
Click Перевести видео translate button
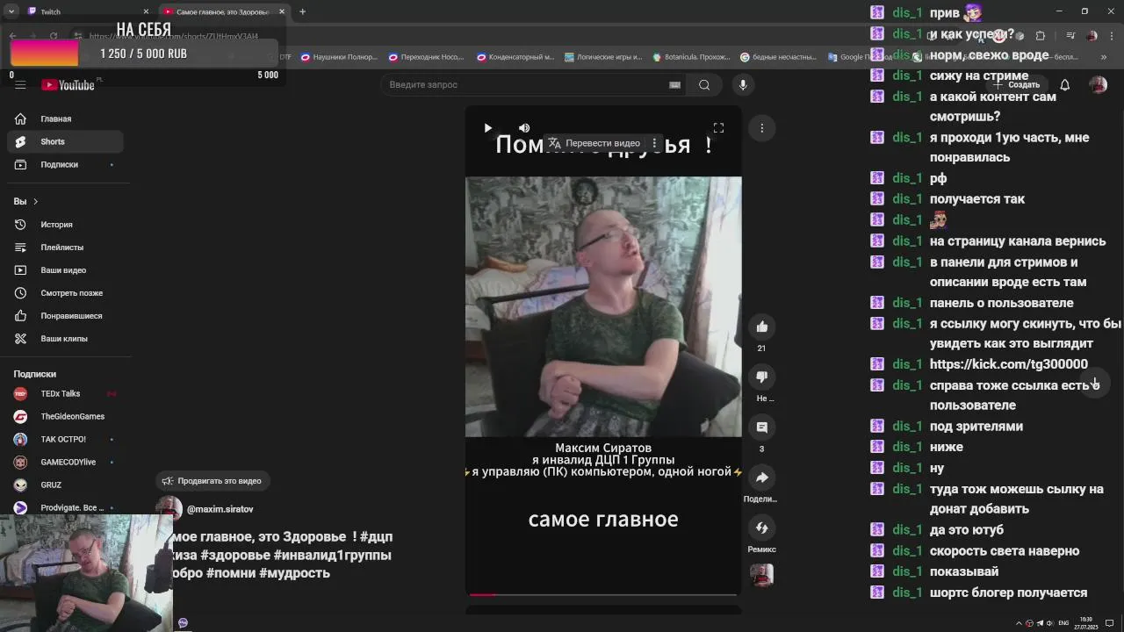594,143
